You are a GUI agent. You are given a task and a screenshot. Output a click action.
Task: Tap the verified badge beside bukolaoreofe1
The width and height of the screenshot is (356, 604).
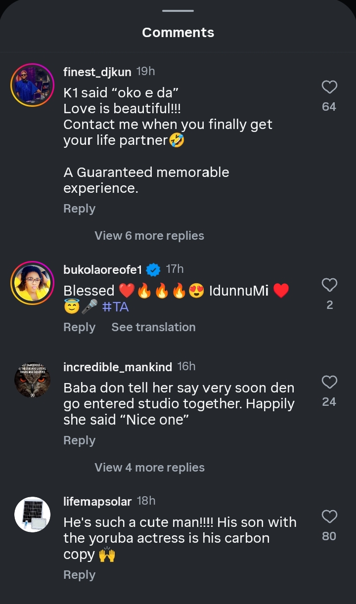pyautogui.click(x=154, y=269)
